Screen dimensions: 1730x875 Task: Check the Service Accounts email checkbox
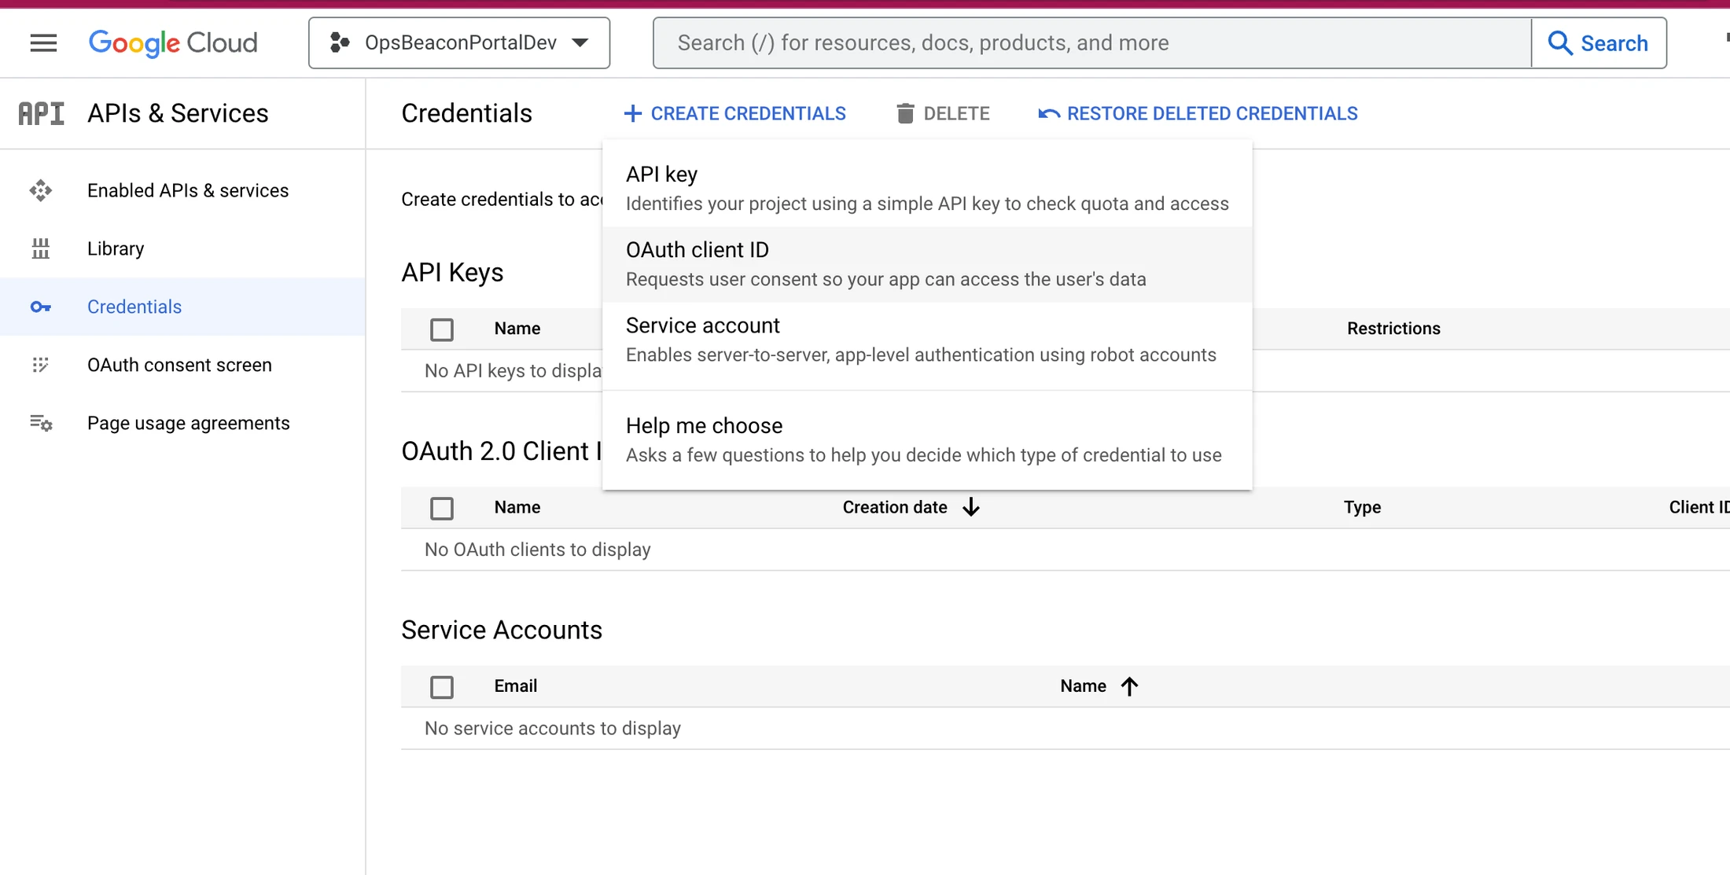(x=441, y=686)
